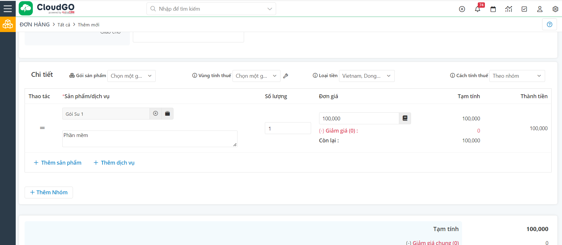The height and width of the screenshot is (245, 562).
Task: Click the Thêm sản phẩm link
Action: tap(58, 163)
